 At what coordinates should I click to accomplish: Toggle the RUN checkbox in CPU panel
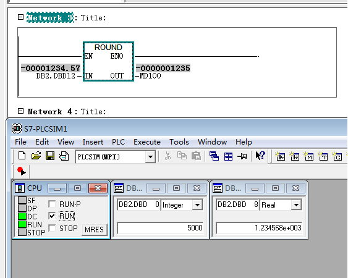pyautogui.click(x=52, y=216)
